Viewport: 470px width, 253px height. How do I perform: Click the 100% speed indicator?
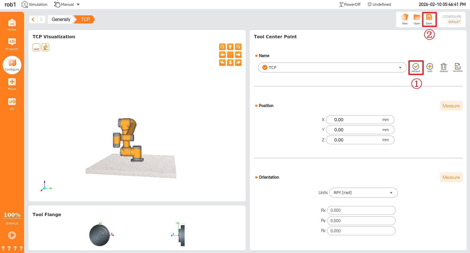tap(12, 215)
